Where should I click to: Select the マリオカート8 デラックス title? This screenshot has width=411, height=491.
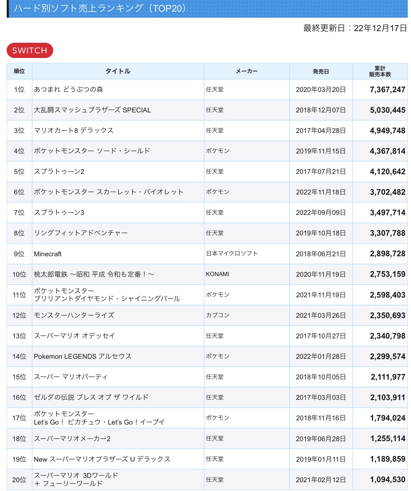(74, 130)
